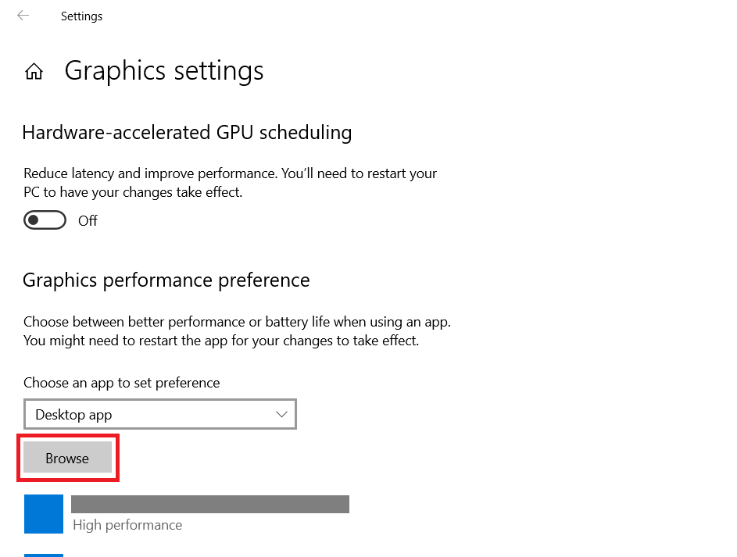Image resolution: width=737 pixels, height=557 pixels.
Task: Select the greyed-out app name bar
Action: (210, 504)
